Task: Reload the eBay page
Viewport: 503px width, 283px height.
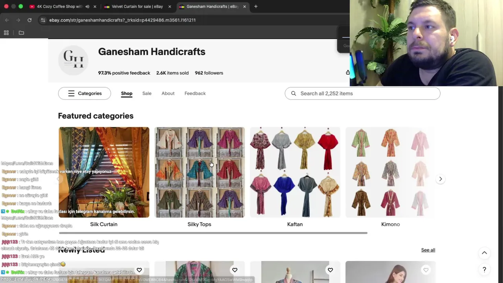Action: (29, 20)
